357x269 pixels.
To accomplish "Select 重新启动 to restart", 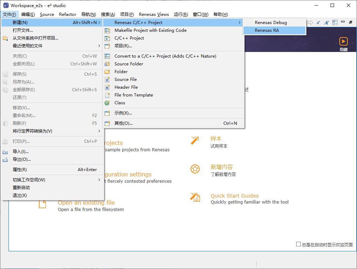I will [x=52, y=187].
